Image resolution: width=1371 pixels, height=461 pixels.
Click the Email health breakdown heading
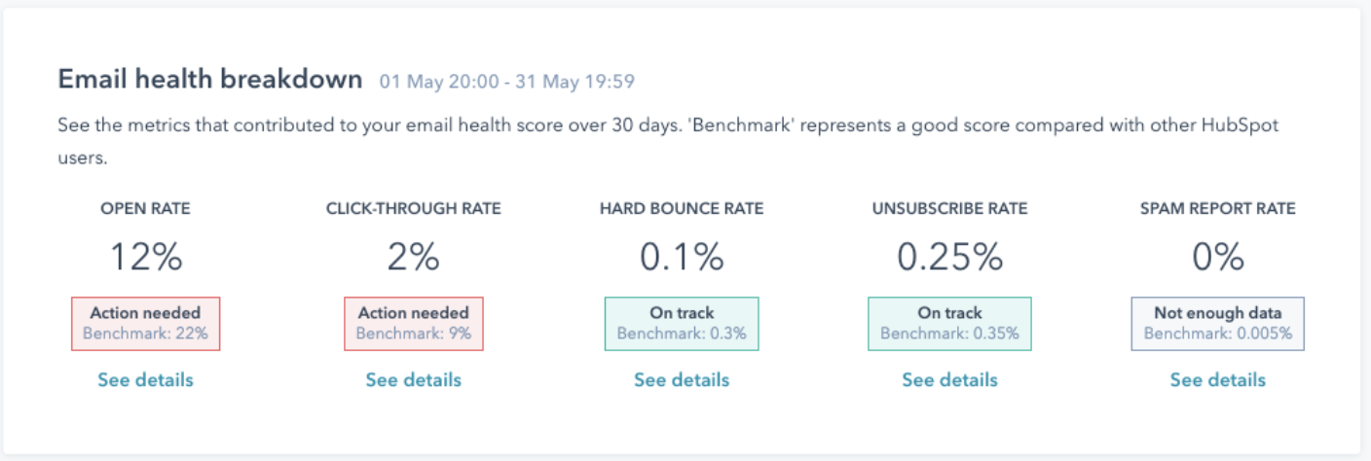210,80
